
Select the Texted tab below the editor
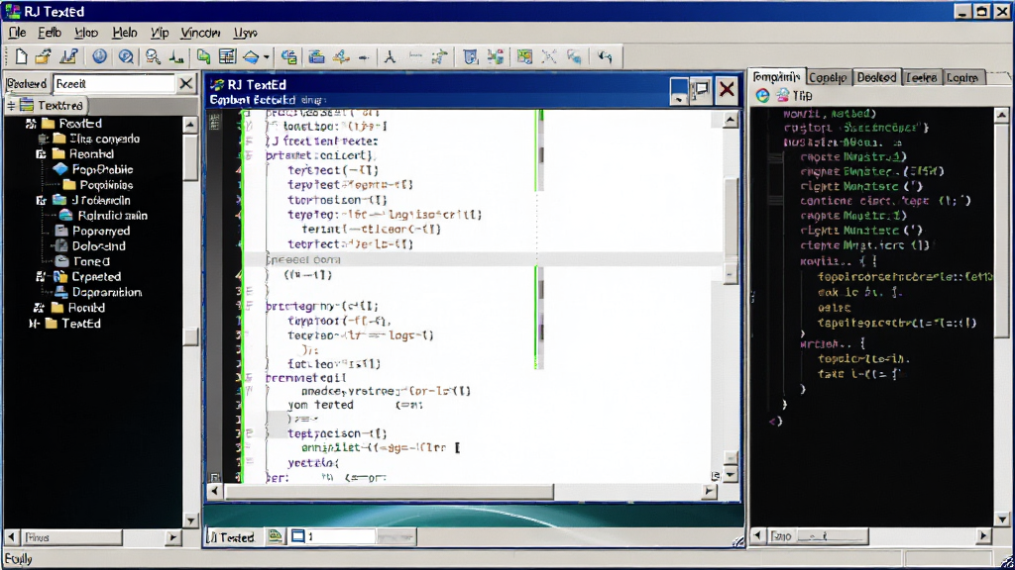231,537
